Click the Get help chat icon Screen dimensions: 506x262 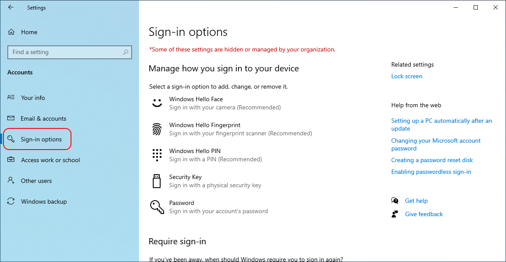(395, 201)
